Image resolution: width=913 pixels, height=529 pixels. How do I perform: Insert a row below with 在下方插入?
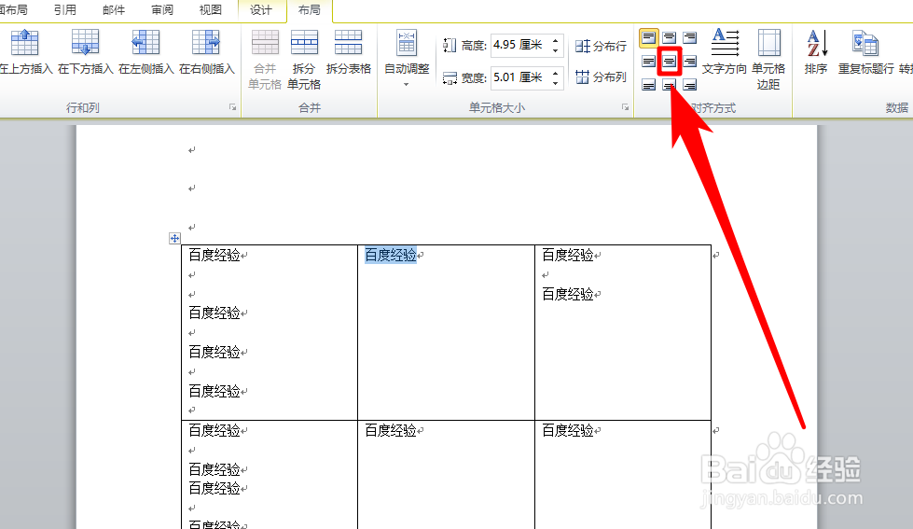click(x=86, y=52)
